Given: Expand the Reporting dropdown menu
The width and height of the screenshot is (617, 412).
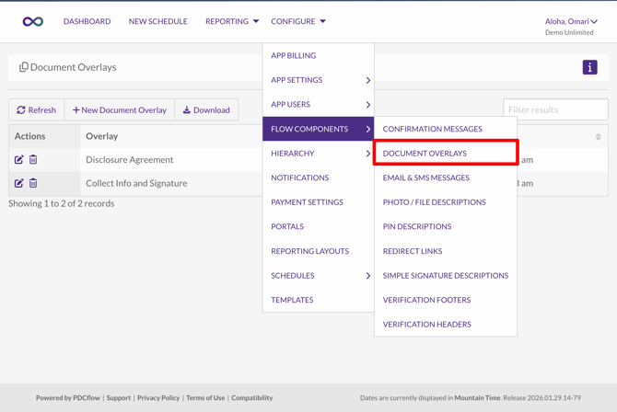Looking at the screenshot, I should point(232,21).
